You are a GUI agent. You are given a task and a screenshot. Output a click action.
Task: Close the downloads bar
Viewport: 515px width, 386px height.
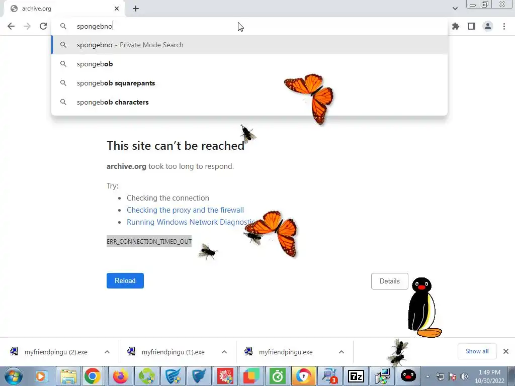pyautogui.click(x=506, y=351)
